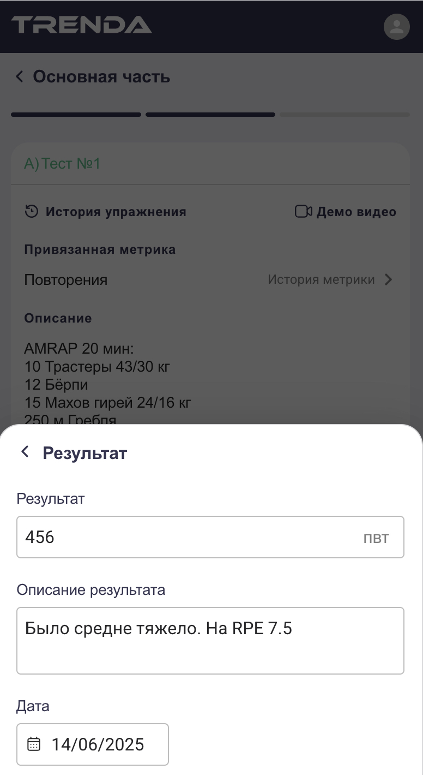Viewport: 423px width, 775px height.
Task: Go back from Основная часть page
Action: point(20,77)
